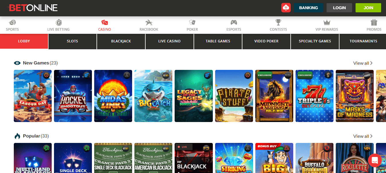Expand View all for New Games
This screenshot has width=386, height=173.
click(363, 63)
